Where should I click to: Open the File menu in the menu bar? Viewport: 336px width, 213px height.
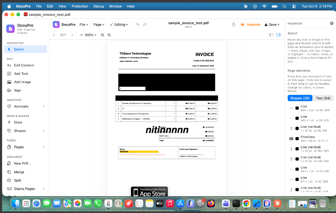pyautogui.click(x=39, y=6)
